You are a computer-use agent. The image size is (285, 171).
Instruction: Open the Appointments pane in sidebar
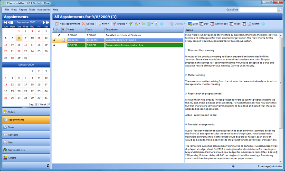click(26, 120)
